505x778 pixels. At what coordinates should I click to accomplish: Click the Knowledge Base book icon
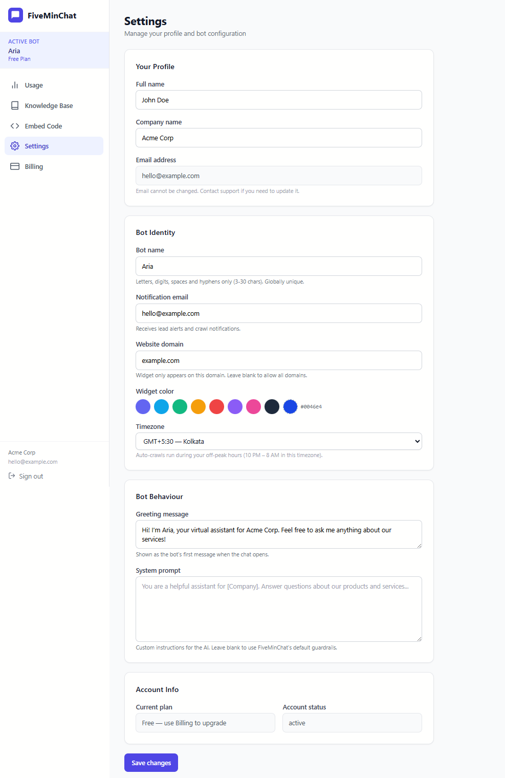(x=15, y=105)
